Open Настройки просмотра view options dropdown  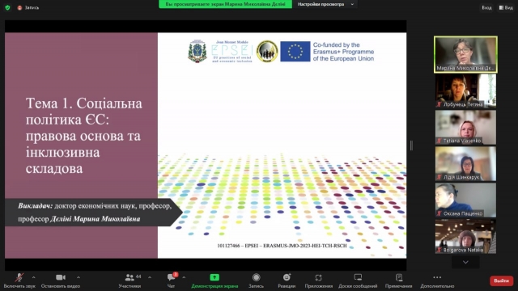pos(325,4)
